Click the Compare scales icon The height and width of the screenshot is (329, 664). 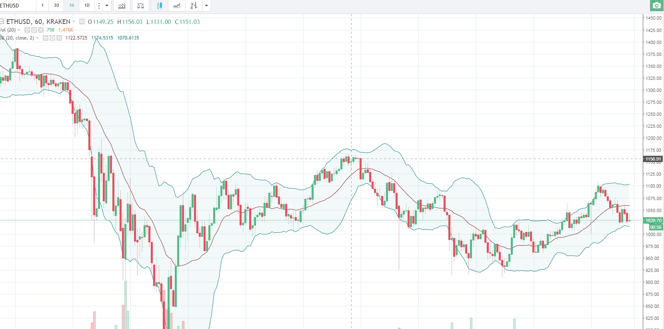[x=140, y=6]
